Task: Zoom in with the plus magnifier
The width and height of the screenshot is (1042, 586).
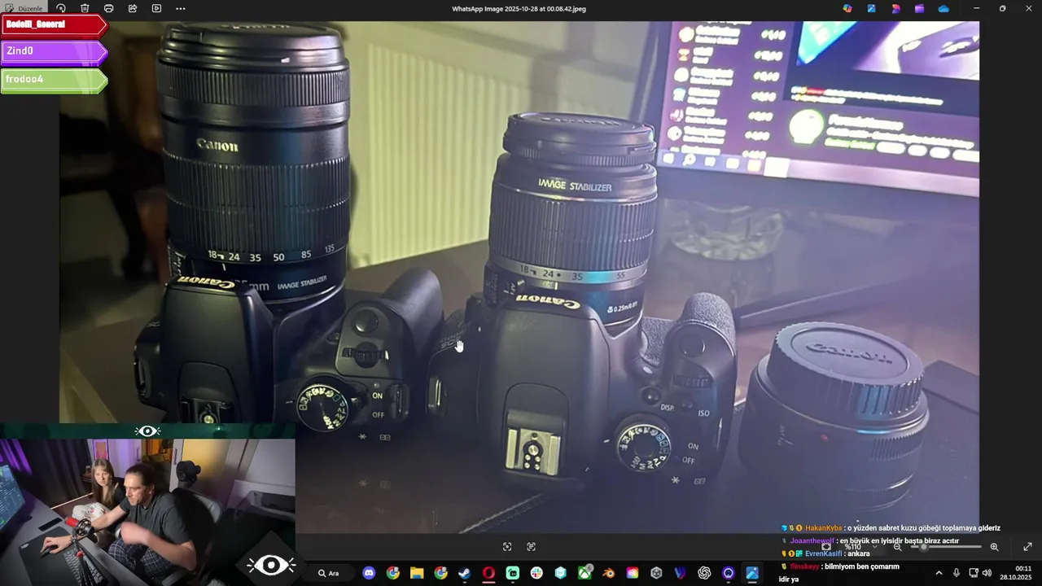Action: click(994, 547)
